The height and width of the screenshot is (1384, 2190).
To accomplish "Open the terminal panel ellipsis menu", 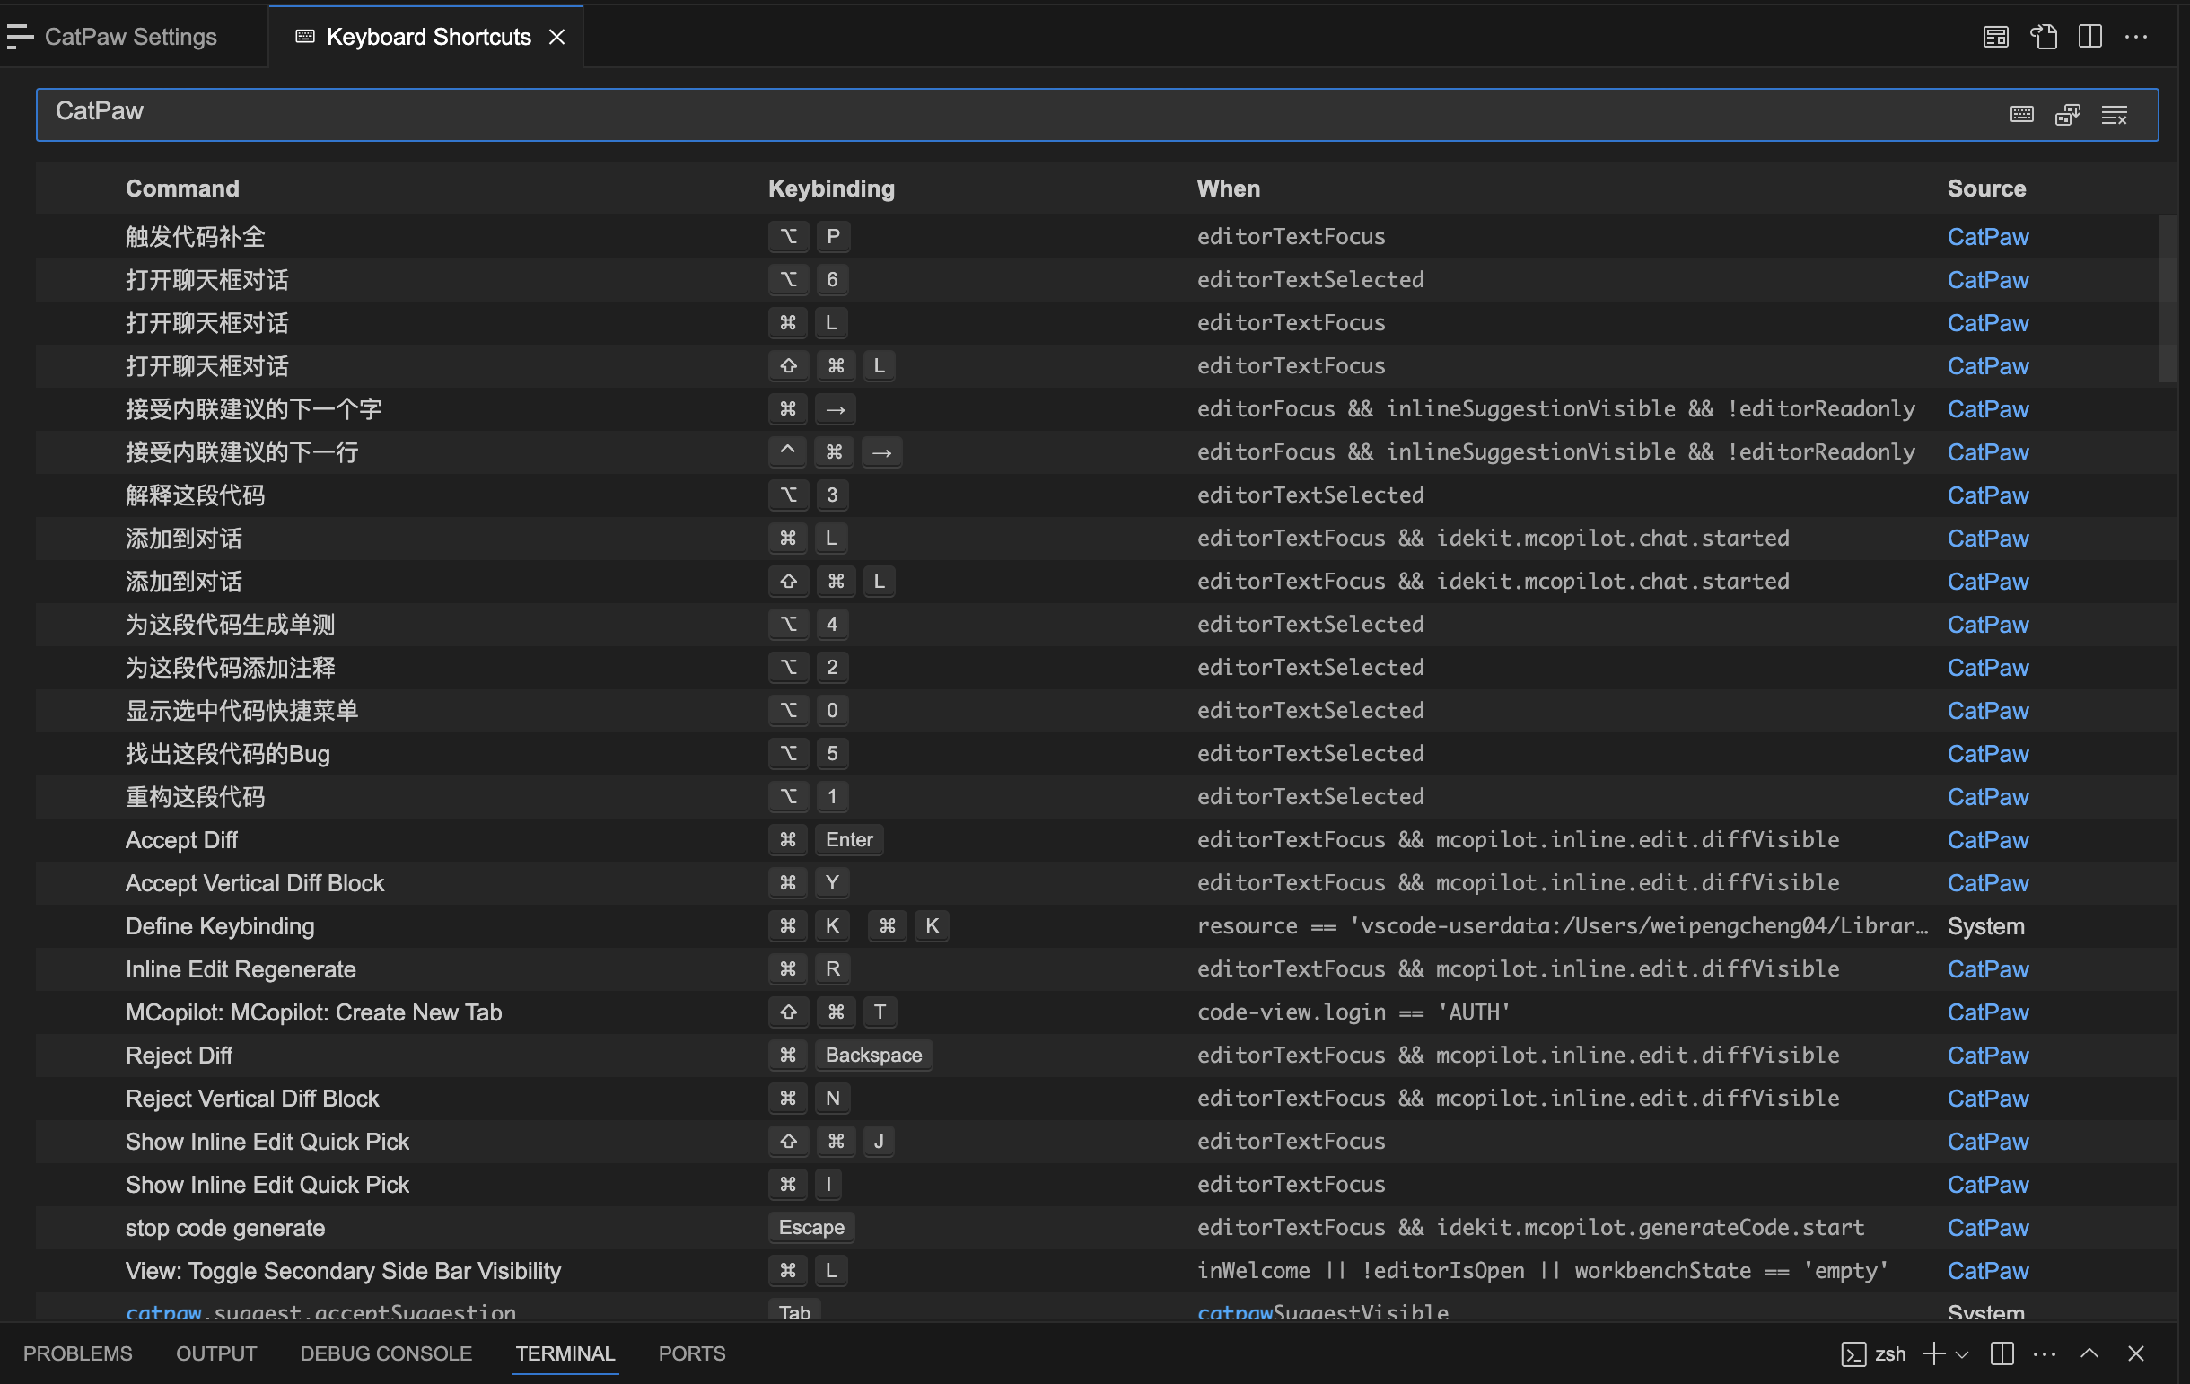I will (x=2044, y=1353).
